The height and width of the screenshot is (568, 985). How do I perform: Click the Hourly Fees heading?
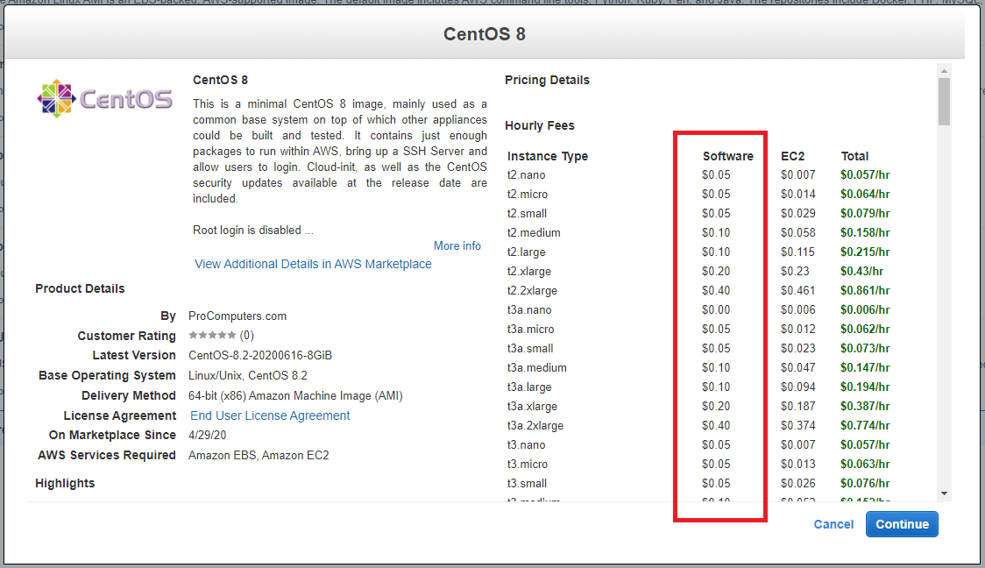point(540,125)
